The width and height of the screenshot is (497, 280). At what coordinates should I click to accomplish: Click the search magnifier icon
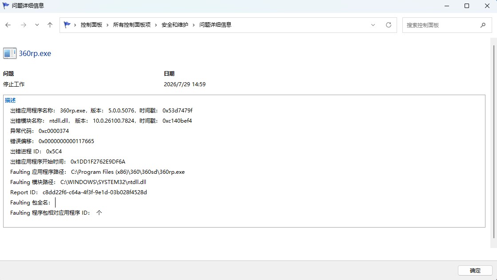click(x=483, y=25)
